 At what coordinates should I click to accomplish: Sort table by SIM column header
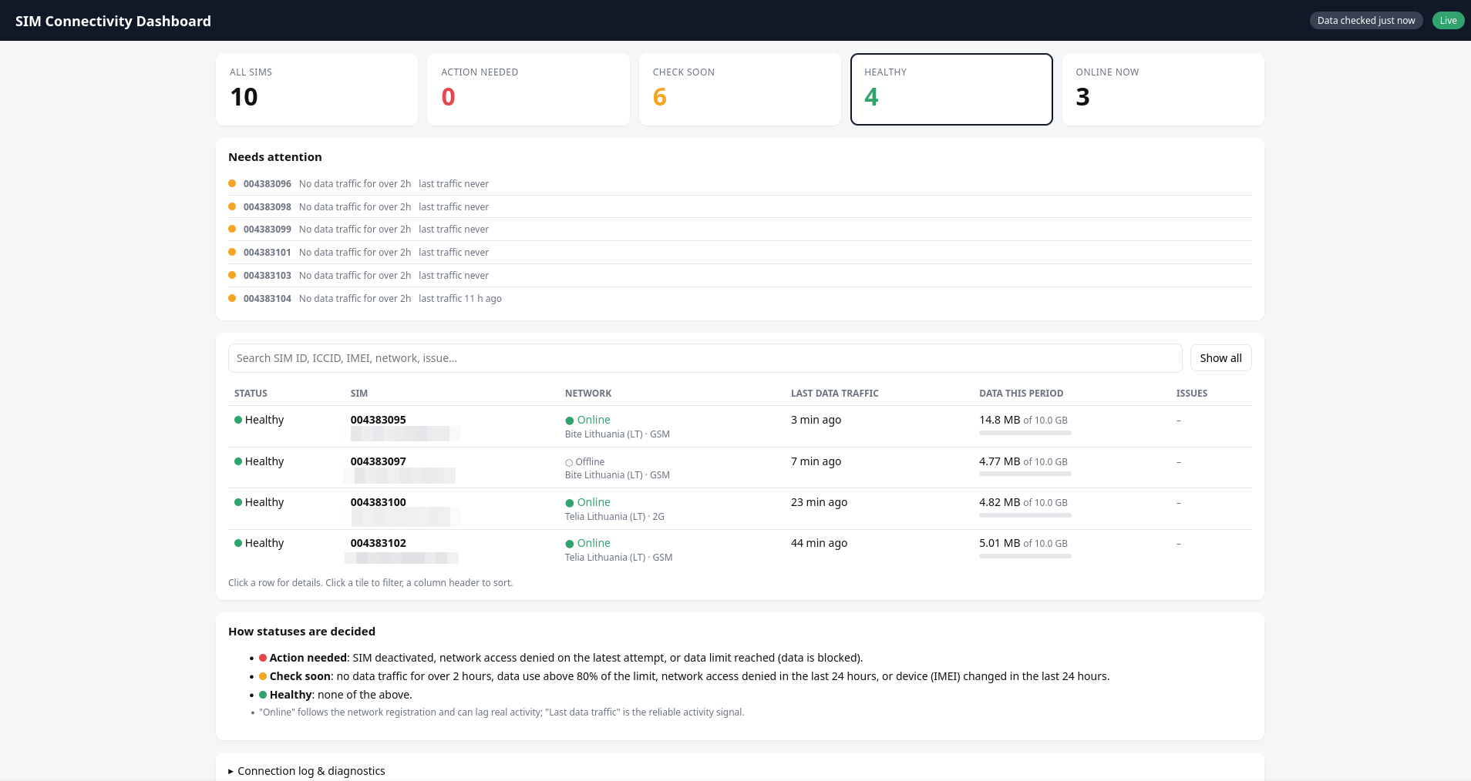[x=359, y=394]
